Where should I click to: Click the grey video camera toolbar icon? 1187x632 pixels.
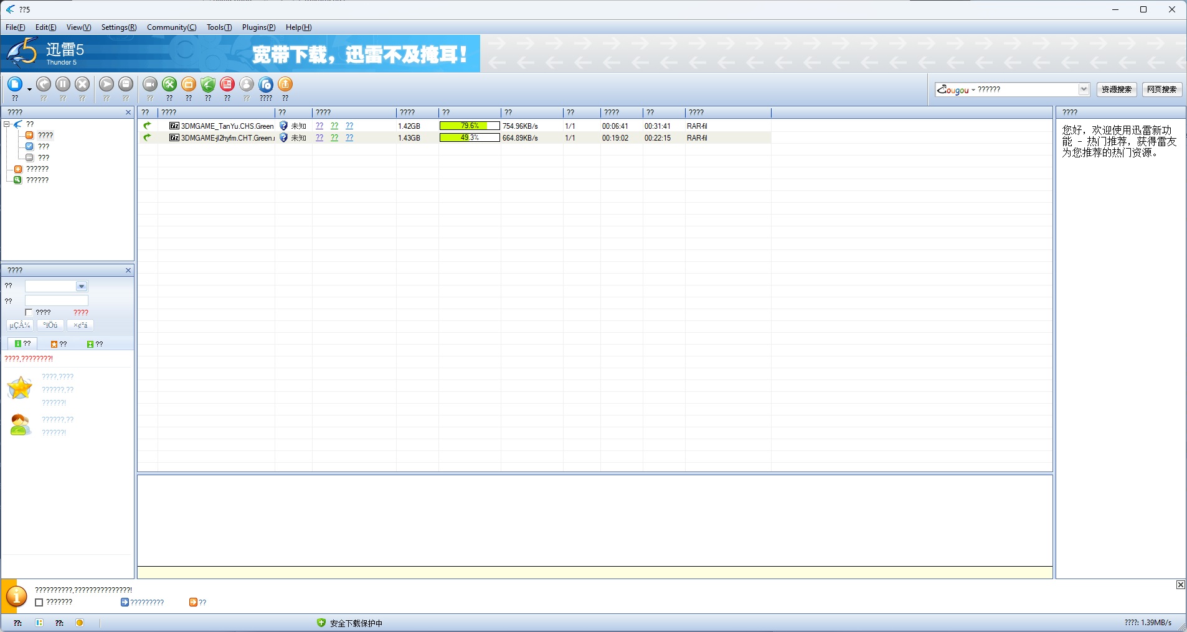click(150, 84)
